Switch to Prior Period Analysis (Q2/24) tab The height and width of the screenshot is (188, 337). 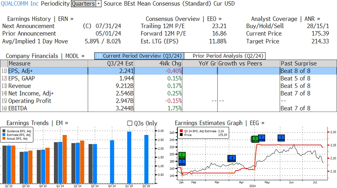click(x=225, y=56)
